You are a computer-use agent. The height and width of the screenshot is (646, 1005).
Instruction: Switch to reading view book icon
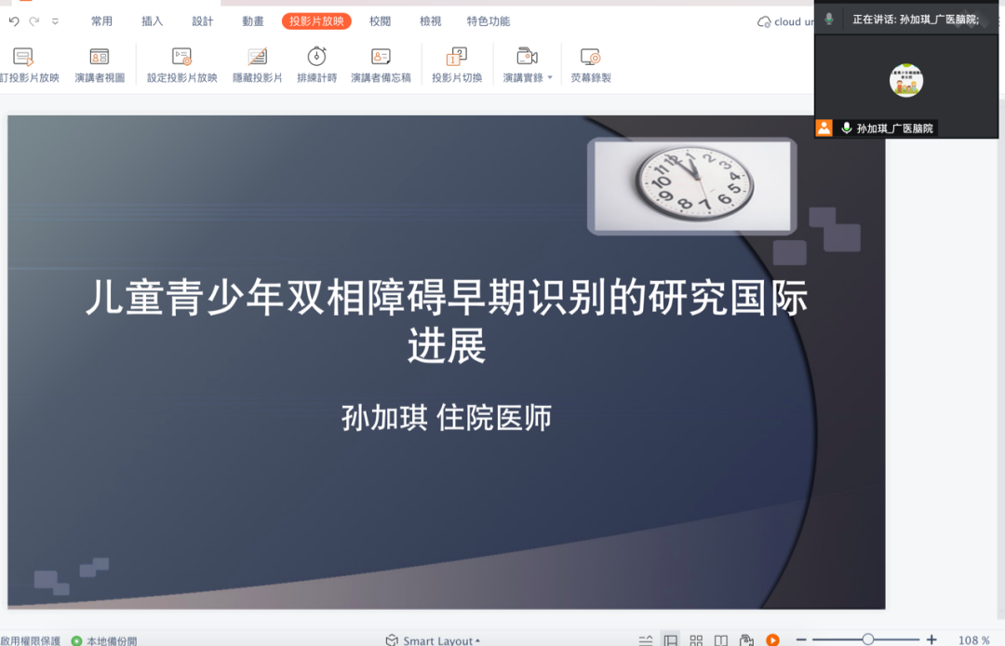point(721,639)
